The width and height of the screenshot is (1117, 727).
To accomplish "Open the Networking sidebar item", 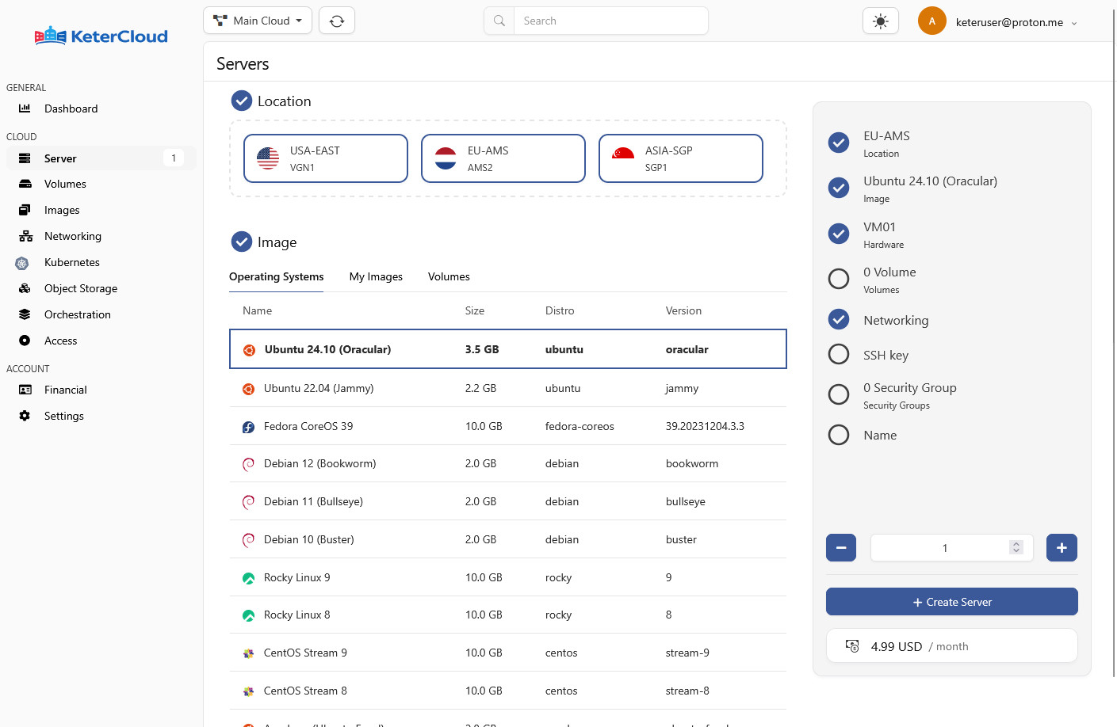I will pyautogui.click(x=72, y=236).
